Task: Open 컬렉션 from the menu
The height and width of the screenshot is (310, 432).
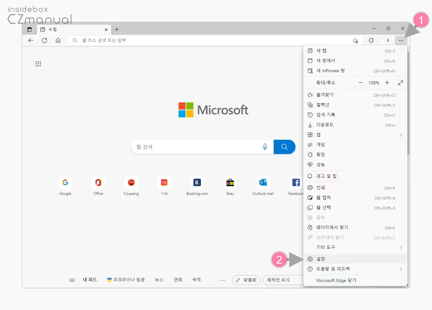Action: click(x=355, y=105)
